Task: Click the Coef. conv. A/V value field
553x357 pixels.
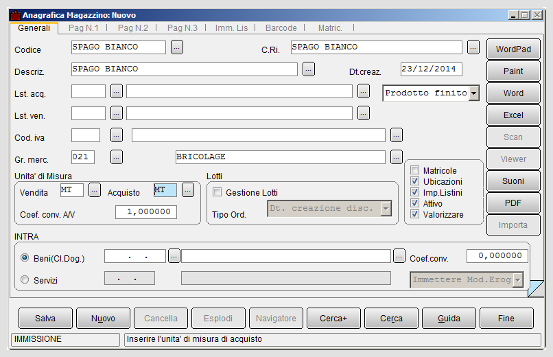Action: pyautogui.click(x=146, y=212)
